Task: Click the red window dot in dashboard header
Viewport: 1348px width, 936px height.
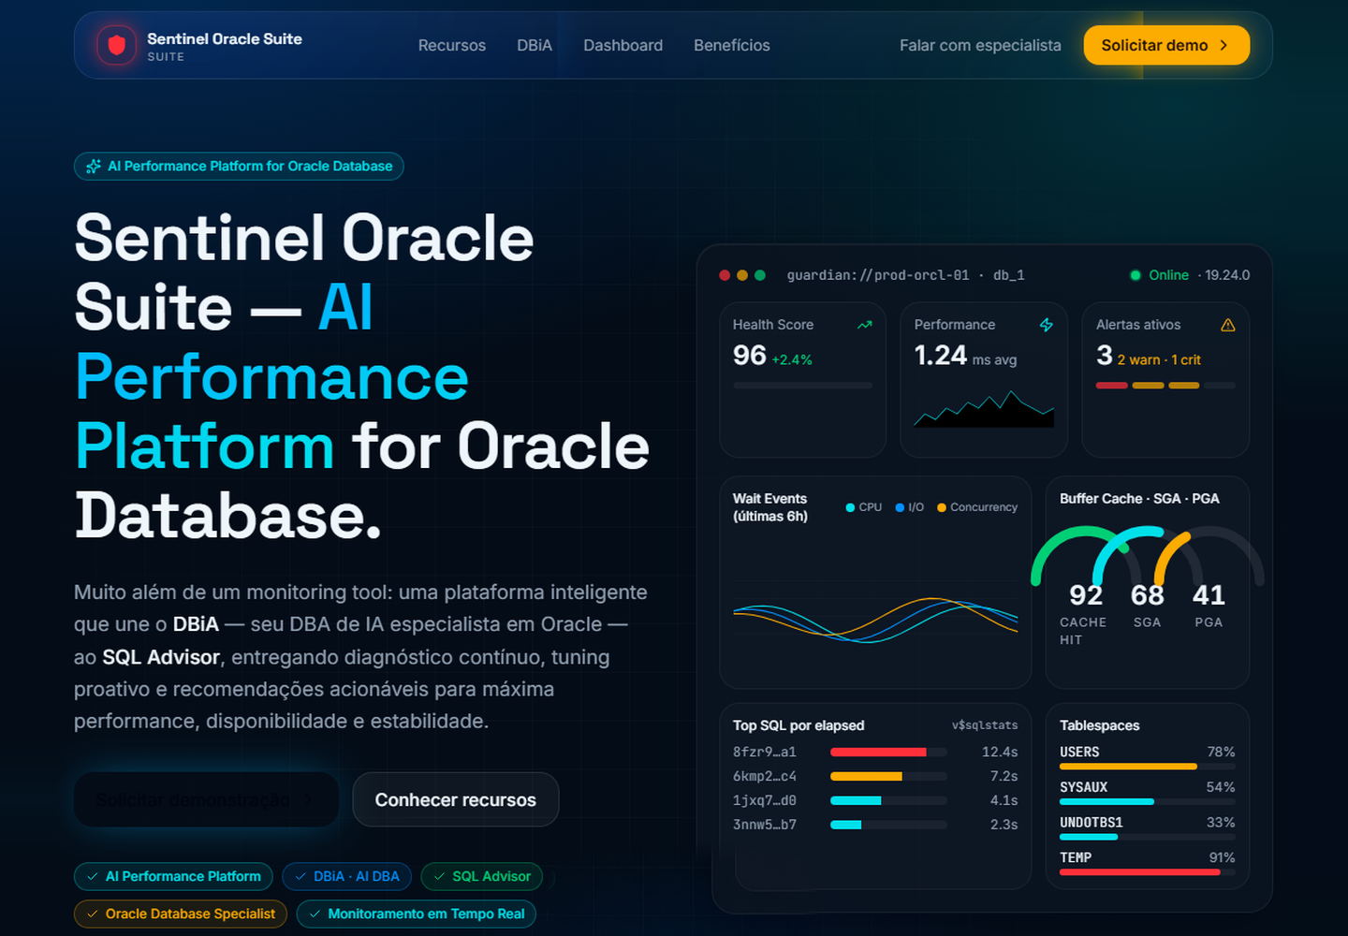Action: tap(725, 275)
